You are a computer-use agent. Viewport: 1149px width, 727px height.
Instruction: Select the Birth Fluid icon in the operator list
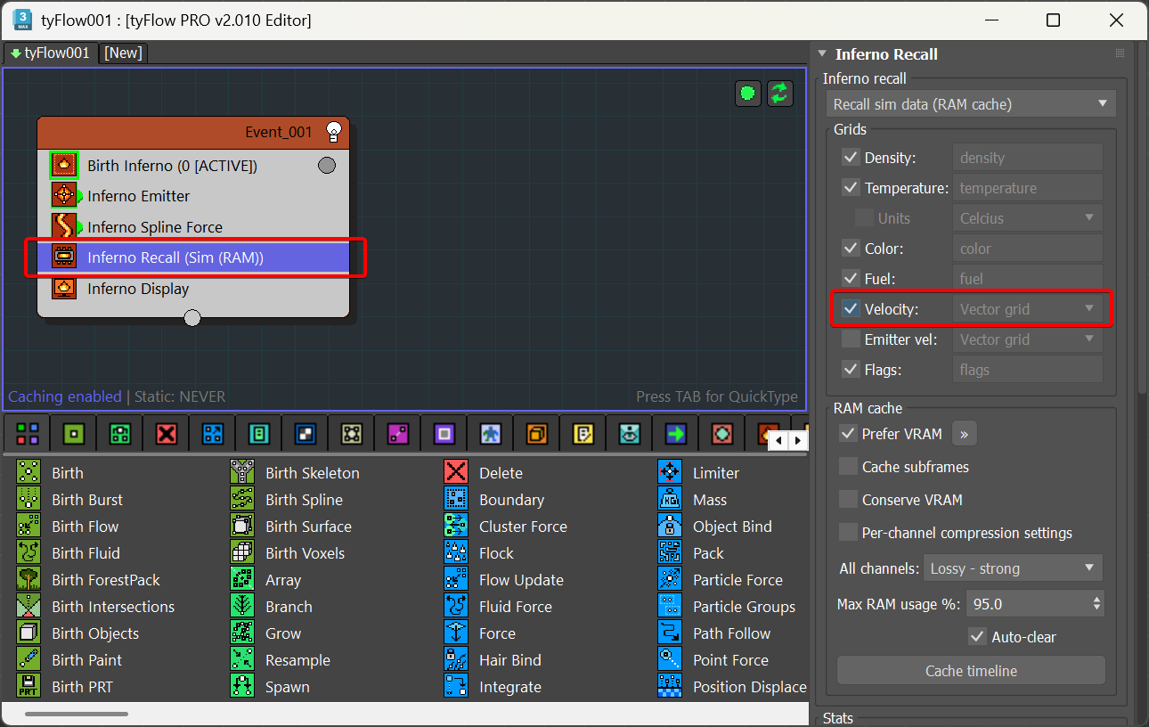(29, 553)
